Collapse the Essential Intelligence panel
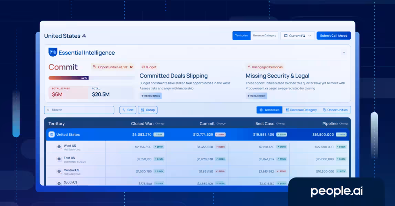Viewport: 395px width, 206px height. (344, 52)
